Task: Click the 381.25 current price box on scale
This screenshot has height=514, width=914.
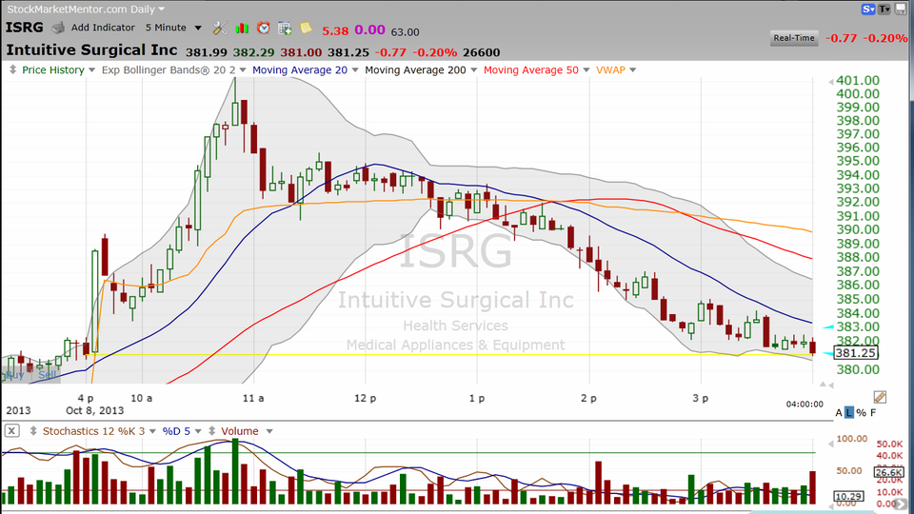Action: [x=855, y=352]
